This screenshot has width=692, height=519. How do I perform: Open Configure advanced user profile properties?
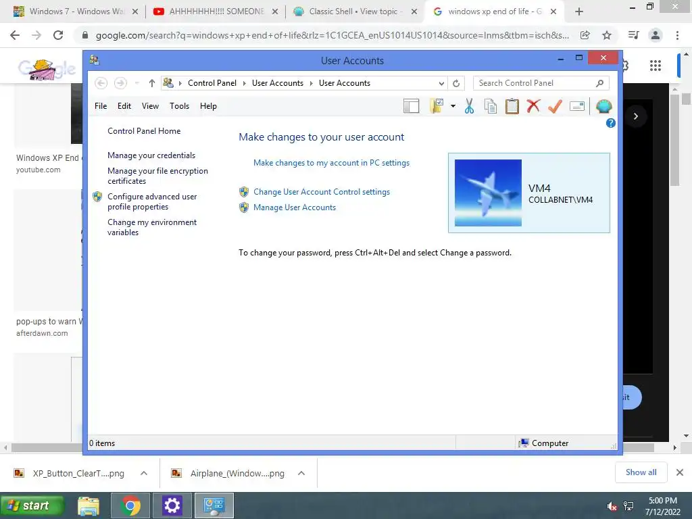coord(152,201)
